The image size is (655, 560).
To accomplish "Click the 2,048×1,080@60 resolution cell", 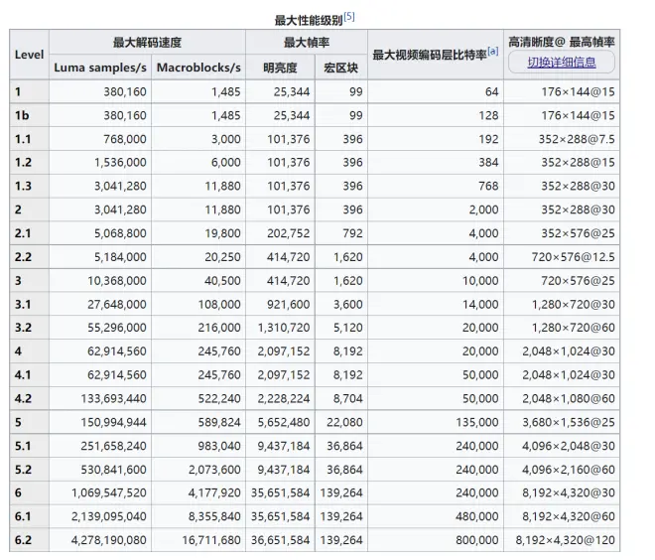I will 562,399.
